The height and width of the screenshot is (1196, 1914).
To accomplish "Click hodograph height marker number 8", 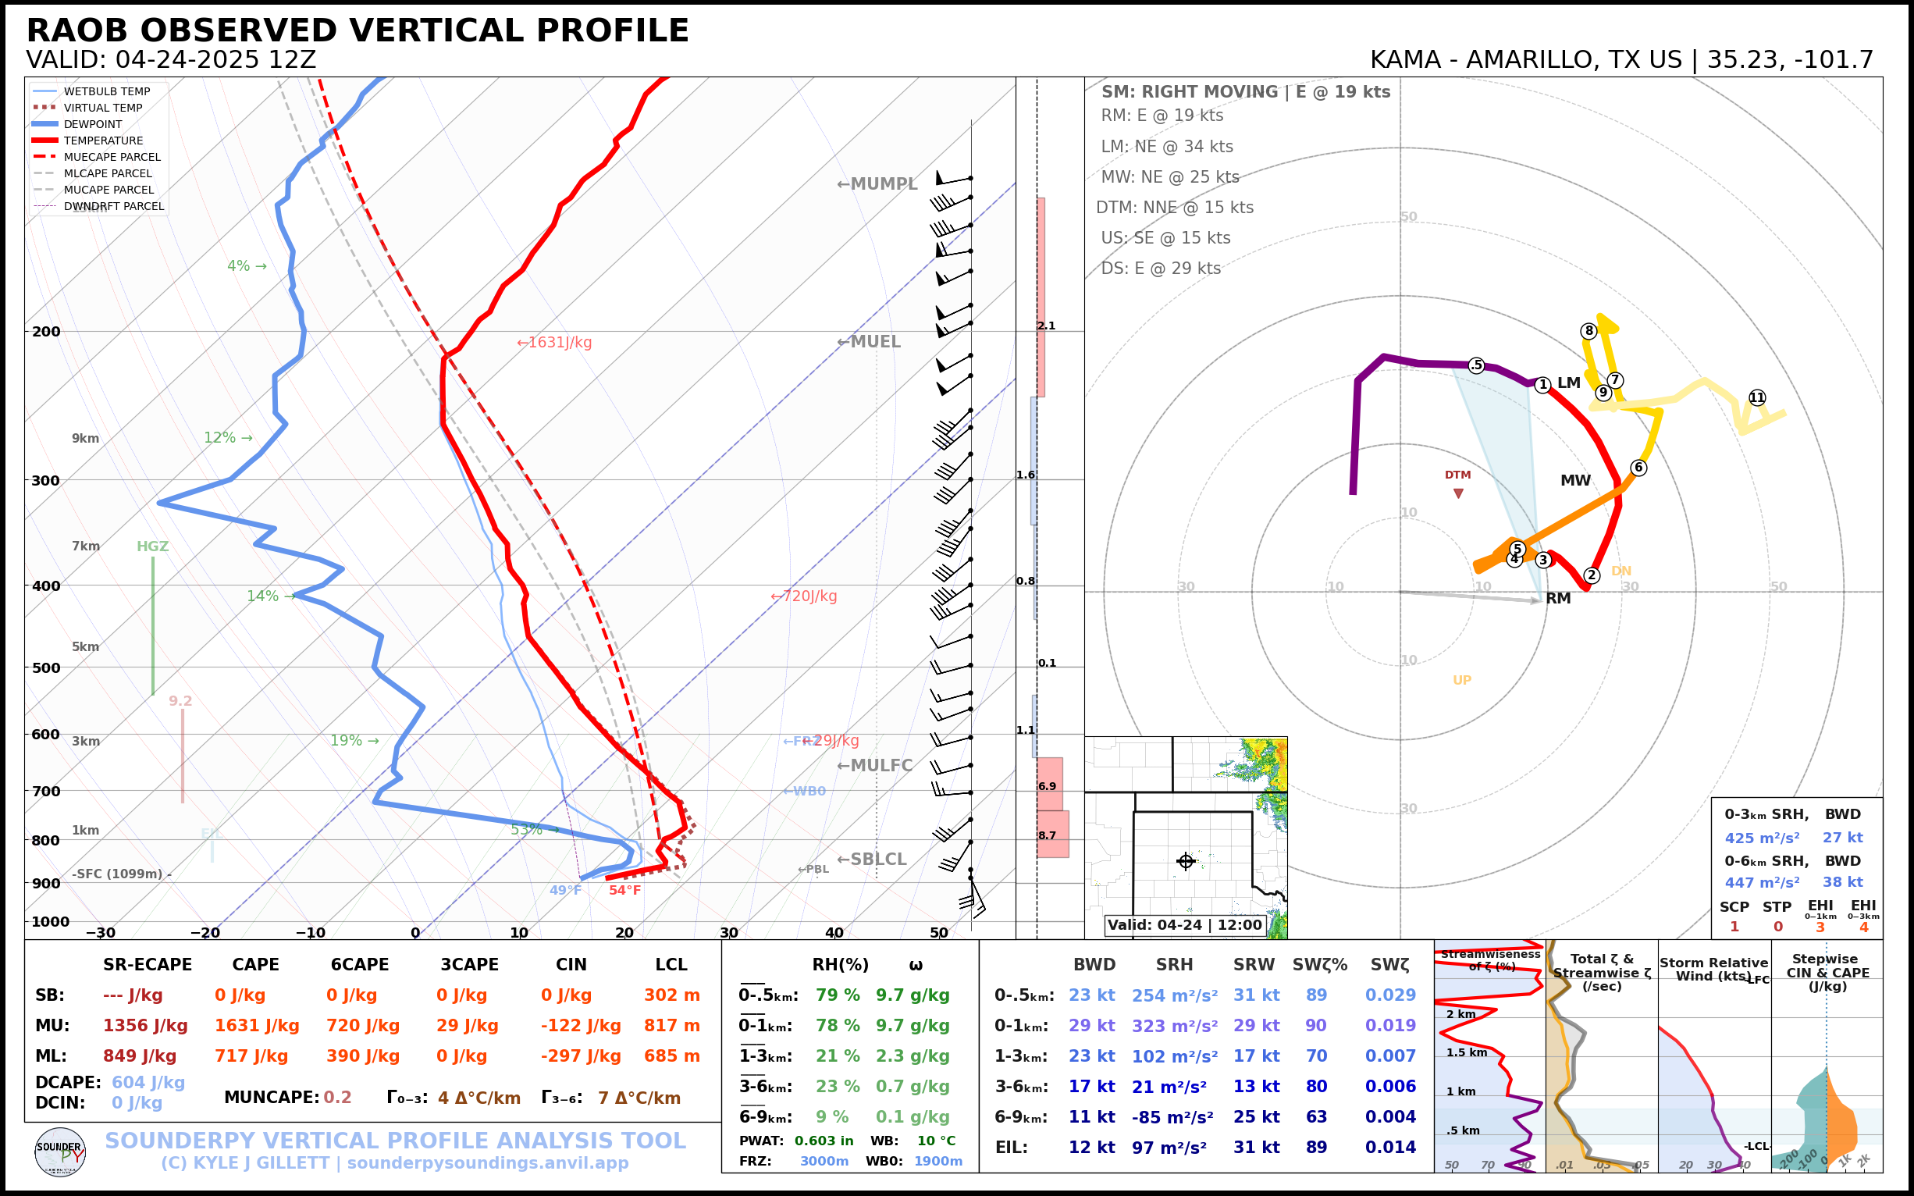I will tap(1588, 331).
